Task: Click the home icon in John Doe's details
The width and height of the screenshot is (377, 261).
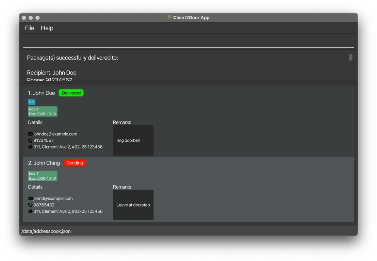Action: tap(30, 147)
